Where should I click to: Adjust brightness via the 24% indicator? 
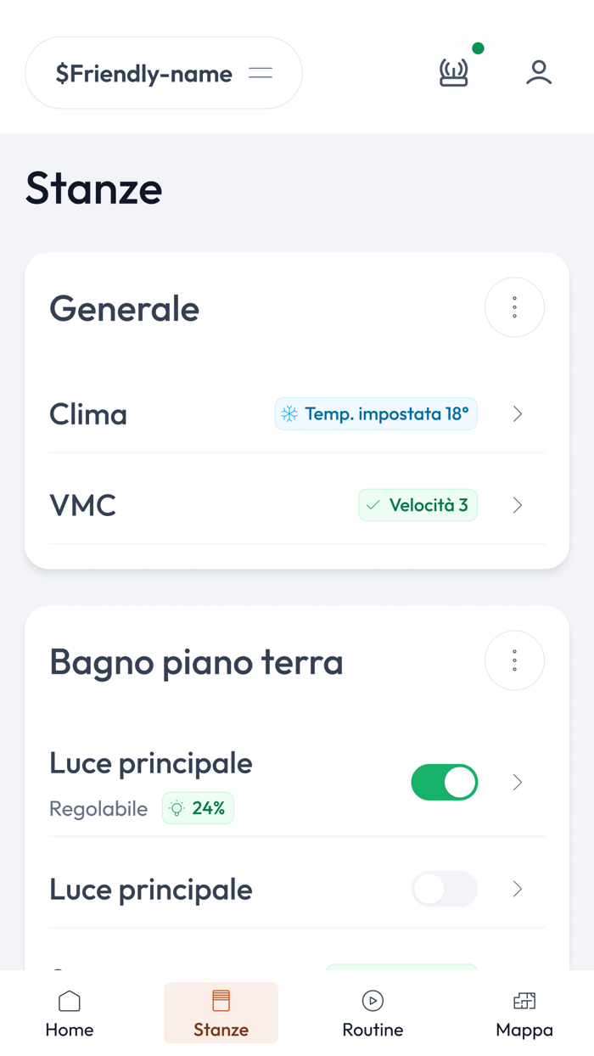198,808
